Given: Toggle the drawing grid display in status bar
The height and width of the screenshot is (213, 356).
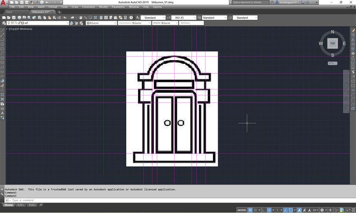Looking at the screenshot, I should 250,210.
